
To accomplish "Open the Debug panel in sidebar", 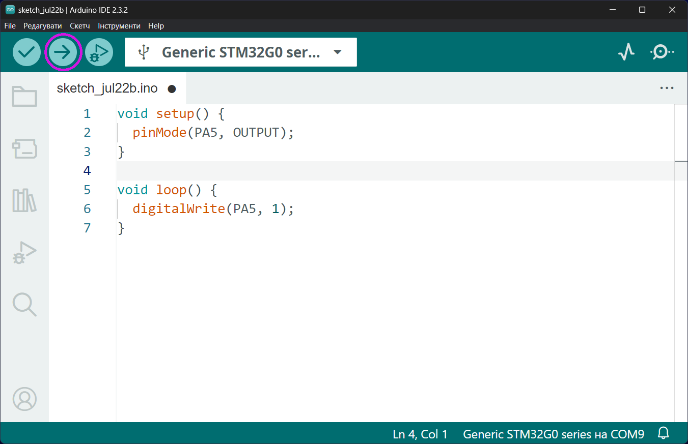I will 24,253.
